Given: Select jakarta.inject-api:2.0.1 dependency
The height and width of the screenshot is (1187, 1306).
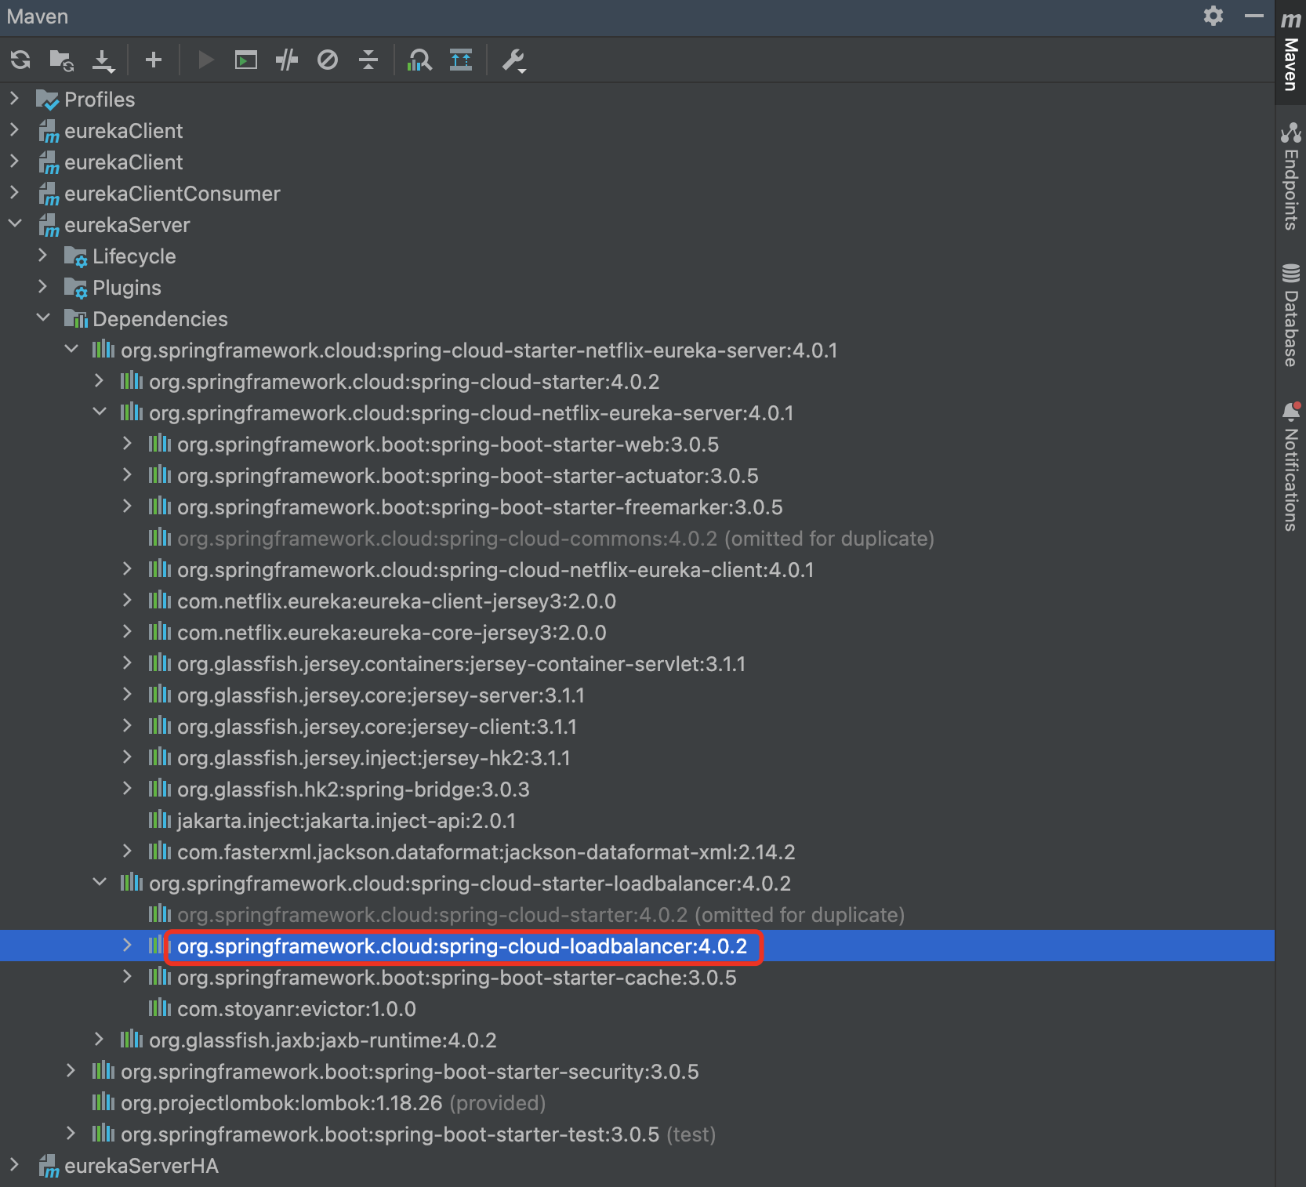Looking at the screenshot, I should (x=637, y=820).
